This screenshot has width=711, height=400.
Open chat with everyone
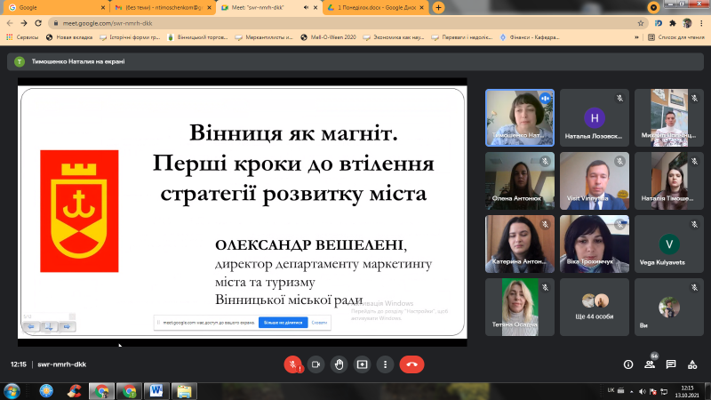671,364
